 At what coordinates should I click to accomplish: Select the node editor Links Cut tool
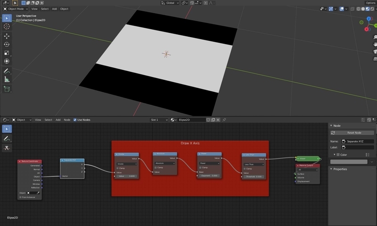[7, 148]
